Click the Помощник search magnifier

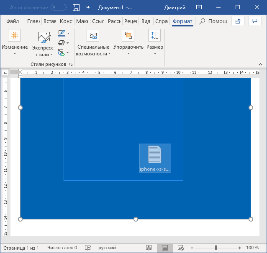202,21
